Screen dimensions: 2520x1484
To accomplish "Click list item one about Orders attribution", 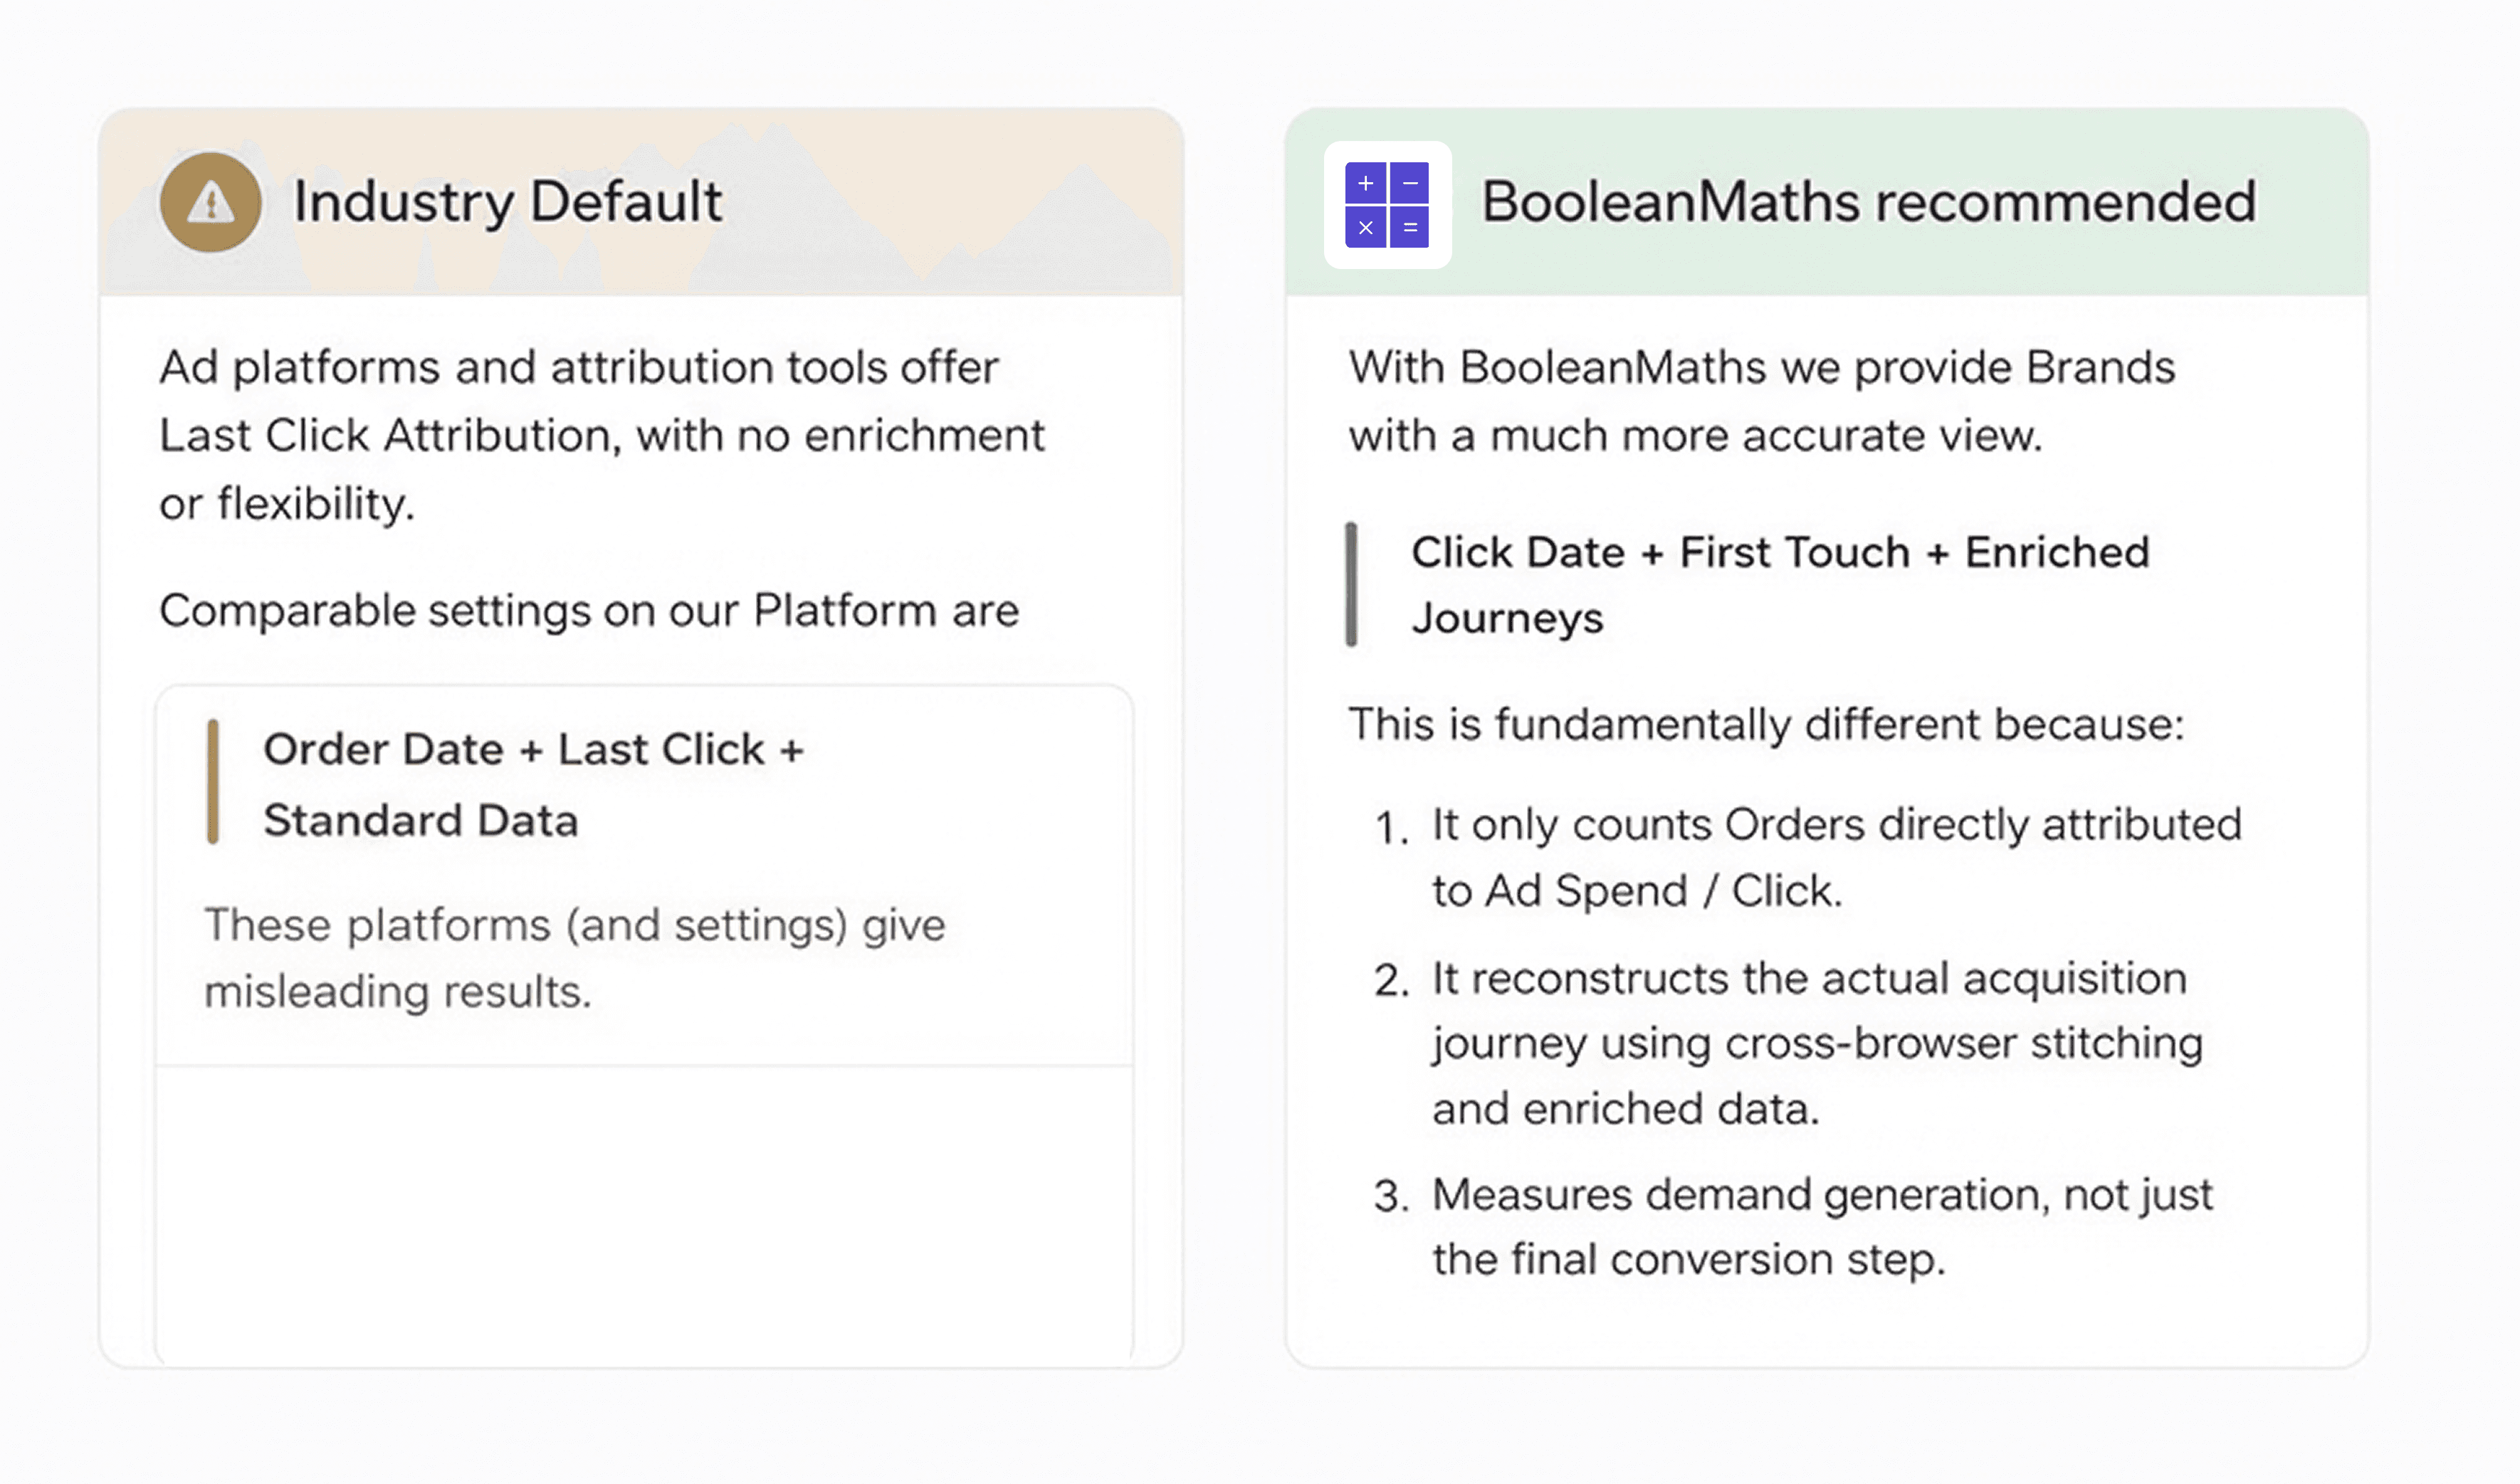I will 1836,857.
